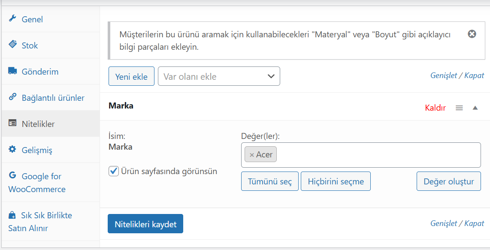The image size is (490, 250).
Task: Open the Bağlantılı ürünler tab
Action: click(x=51, y=97)
